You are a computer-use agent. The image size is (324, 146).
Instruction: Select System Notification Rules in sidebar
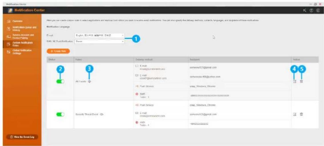(22, 44)
